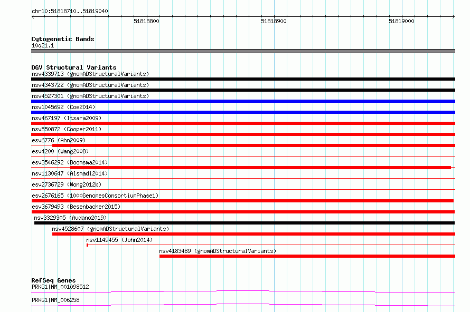Select magenta line of PRKG1|NM_001098512

point(243,291)
